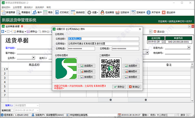
Task: Click the 退出软件 toolbar icon
Action: point(168,12)
